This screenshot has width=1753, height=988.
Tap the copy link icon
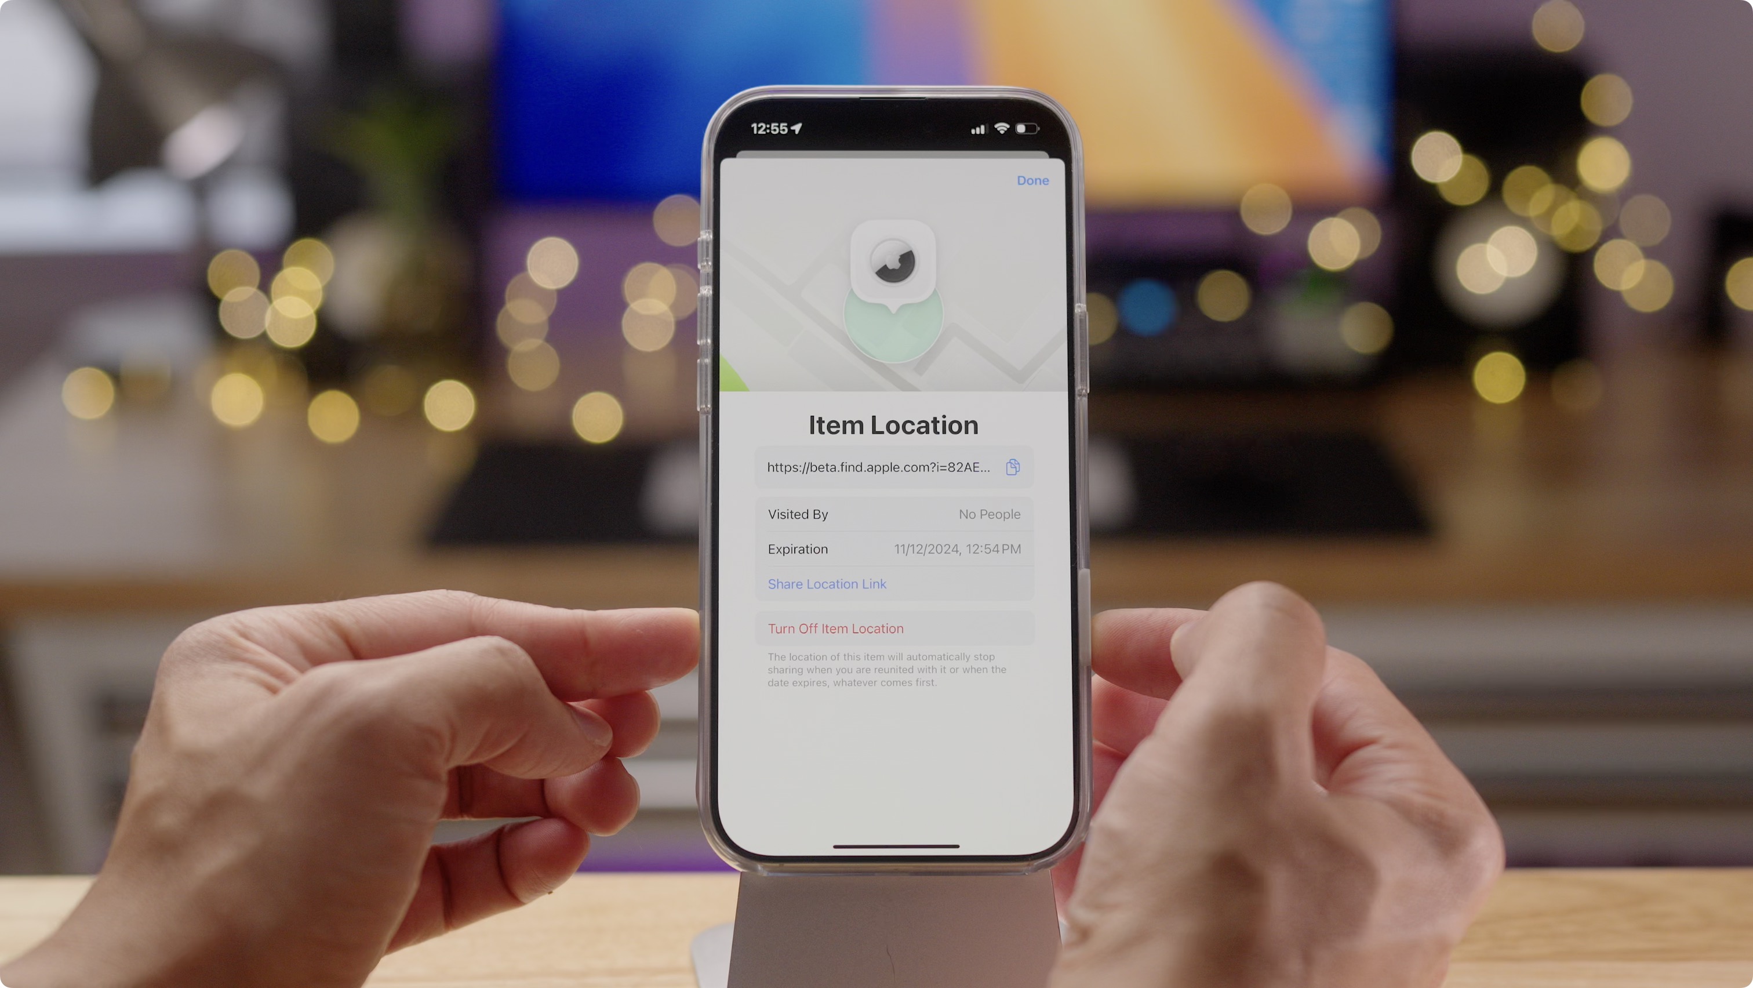tap(1014, 467)
